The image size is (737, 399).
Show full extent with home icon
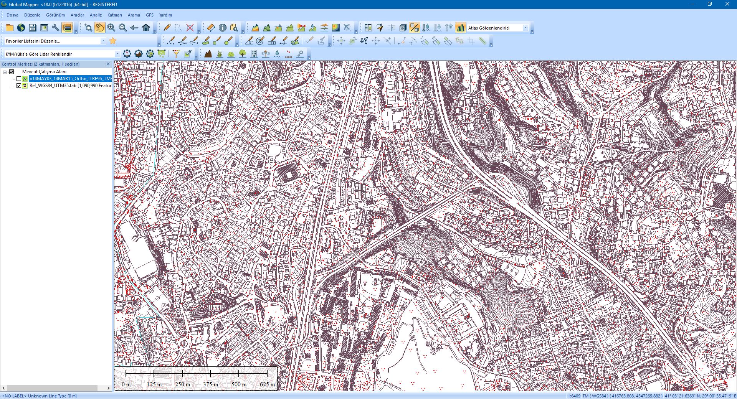[x=146, y=28]
